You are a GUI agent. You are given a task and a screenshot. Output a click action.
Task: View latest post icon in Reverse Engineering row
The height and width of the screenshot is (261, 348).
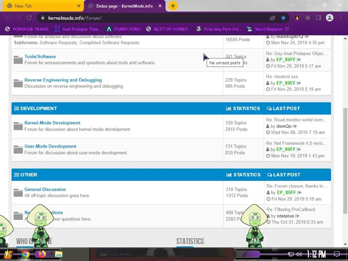[x=299, y=83]
